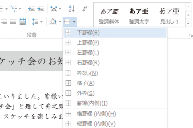This screenshot has height=128, width=193.
Task: Open the multilevel list dropdown arrow
Action: click(x=20, y=9)
